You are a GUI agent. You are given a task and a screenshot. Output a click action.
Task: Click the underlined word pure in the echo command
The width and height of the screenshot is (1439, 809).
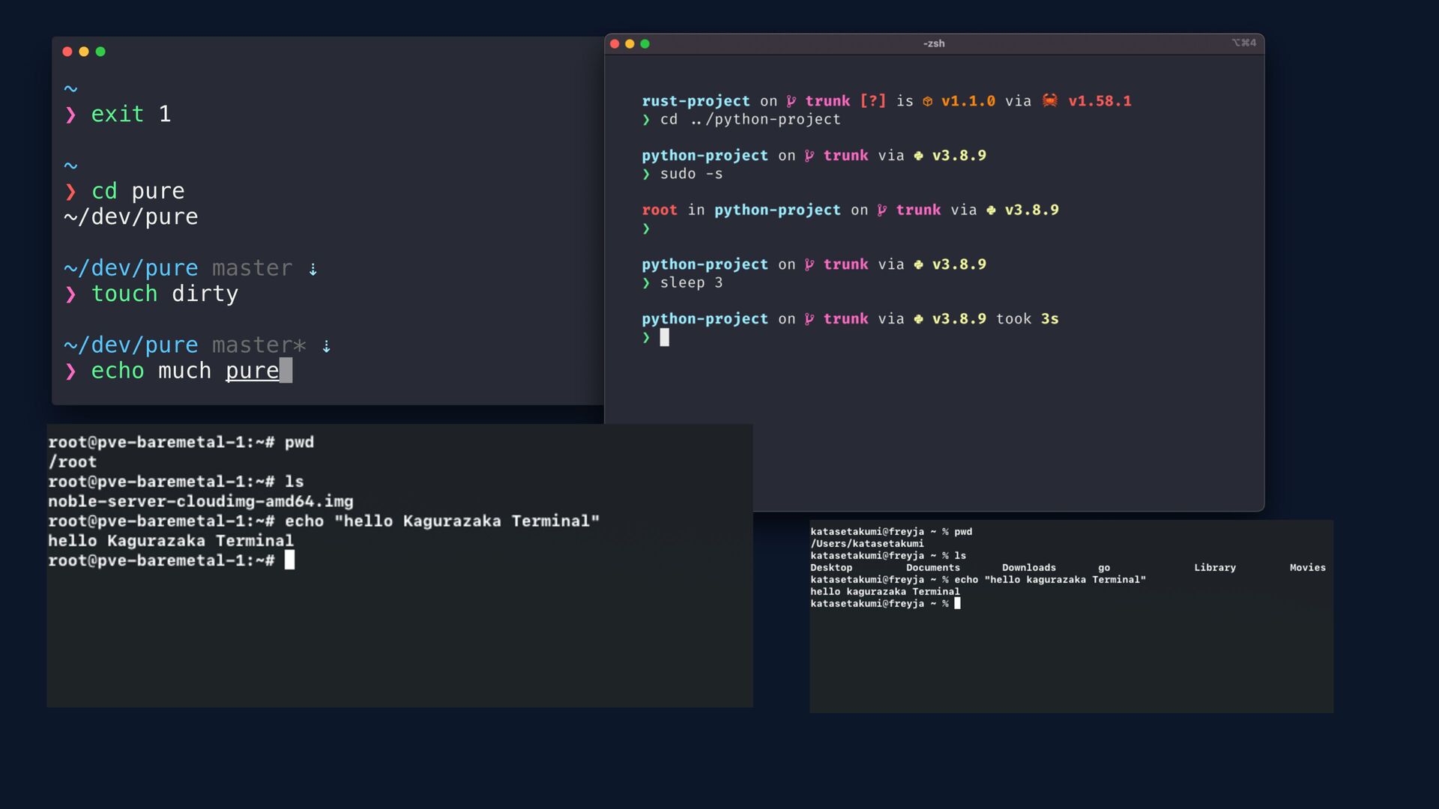tap(252, 371)
